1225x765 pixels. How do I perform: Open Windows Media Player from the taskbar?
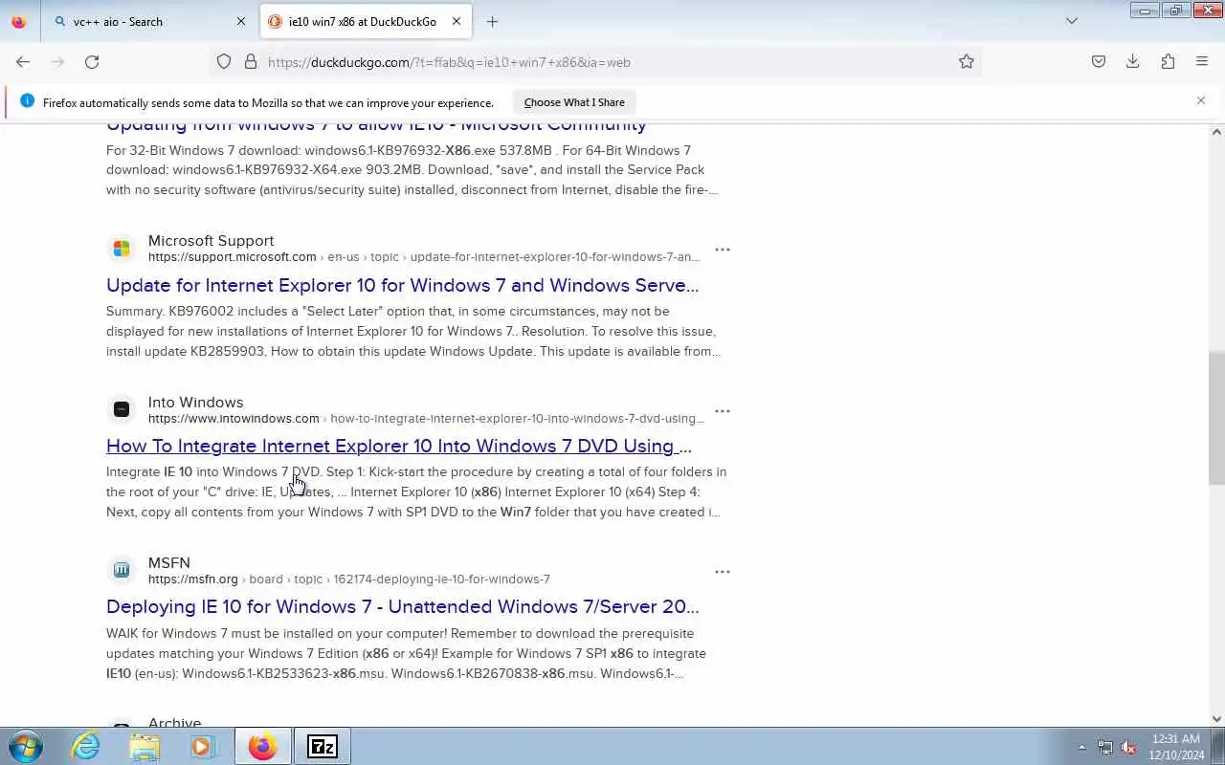pos(203,746)
